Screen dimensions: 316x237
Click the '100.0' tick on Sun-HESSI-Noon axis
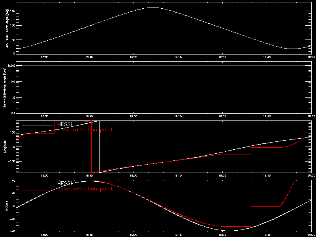12,66
